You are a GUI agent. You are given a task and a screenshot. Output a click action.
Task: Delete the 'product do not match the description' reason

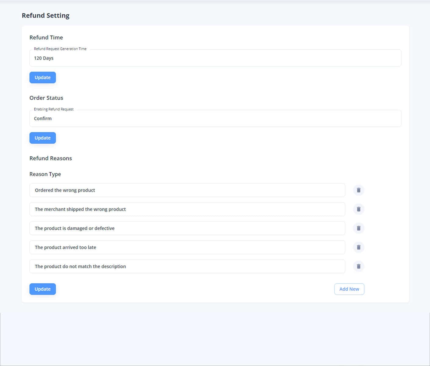[x=358, y=266]
